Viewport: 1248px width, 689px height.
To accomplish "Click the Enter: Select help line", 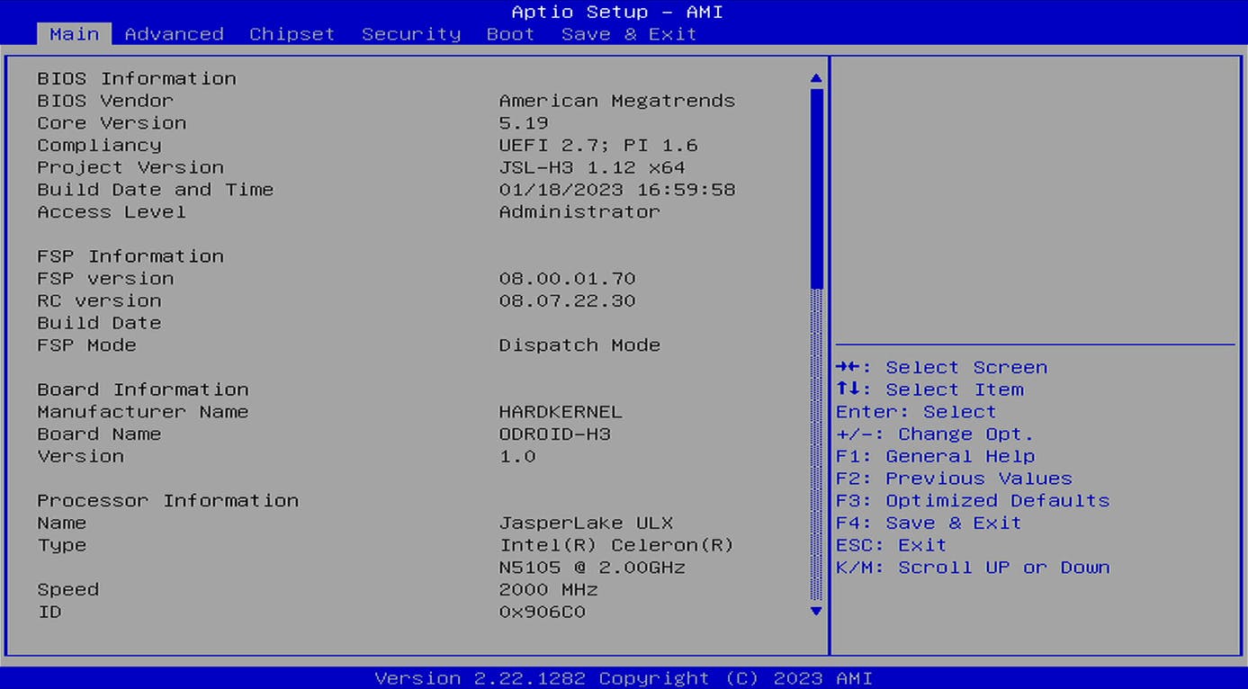I will (x=916, y=412).
